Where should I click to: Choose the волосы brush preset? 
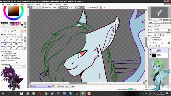point(21,47)
